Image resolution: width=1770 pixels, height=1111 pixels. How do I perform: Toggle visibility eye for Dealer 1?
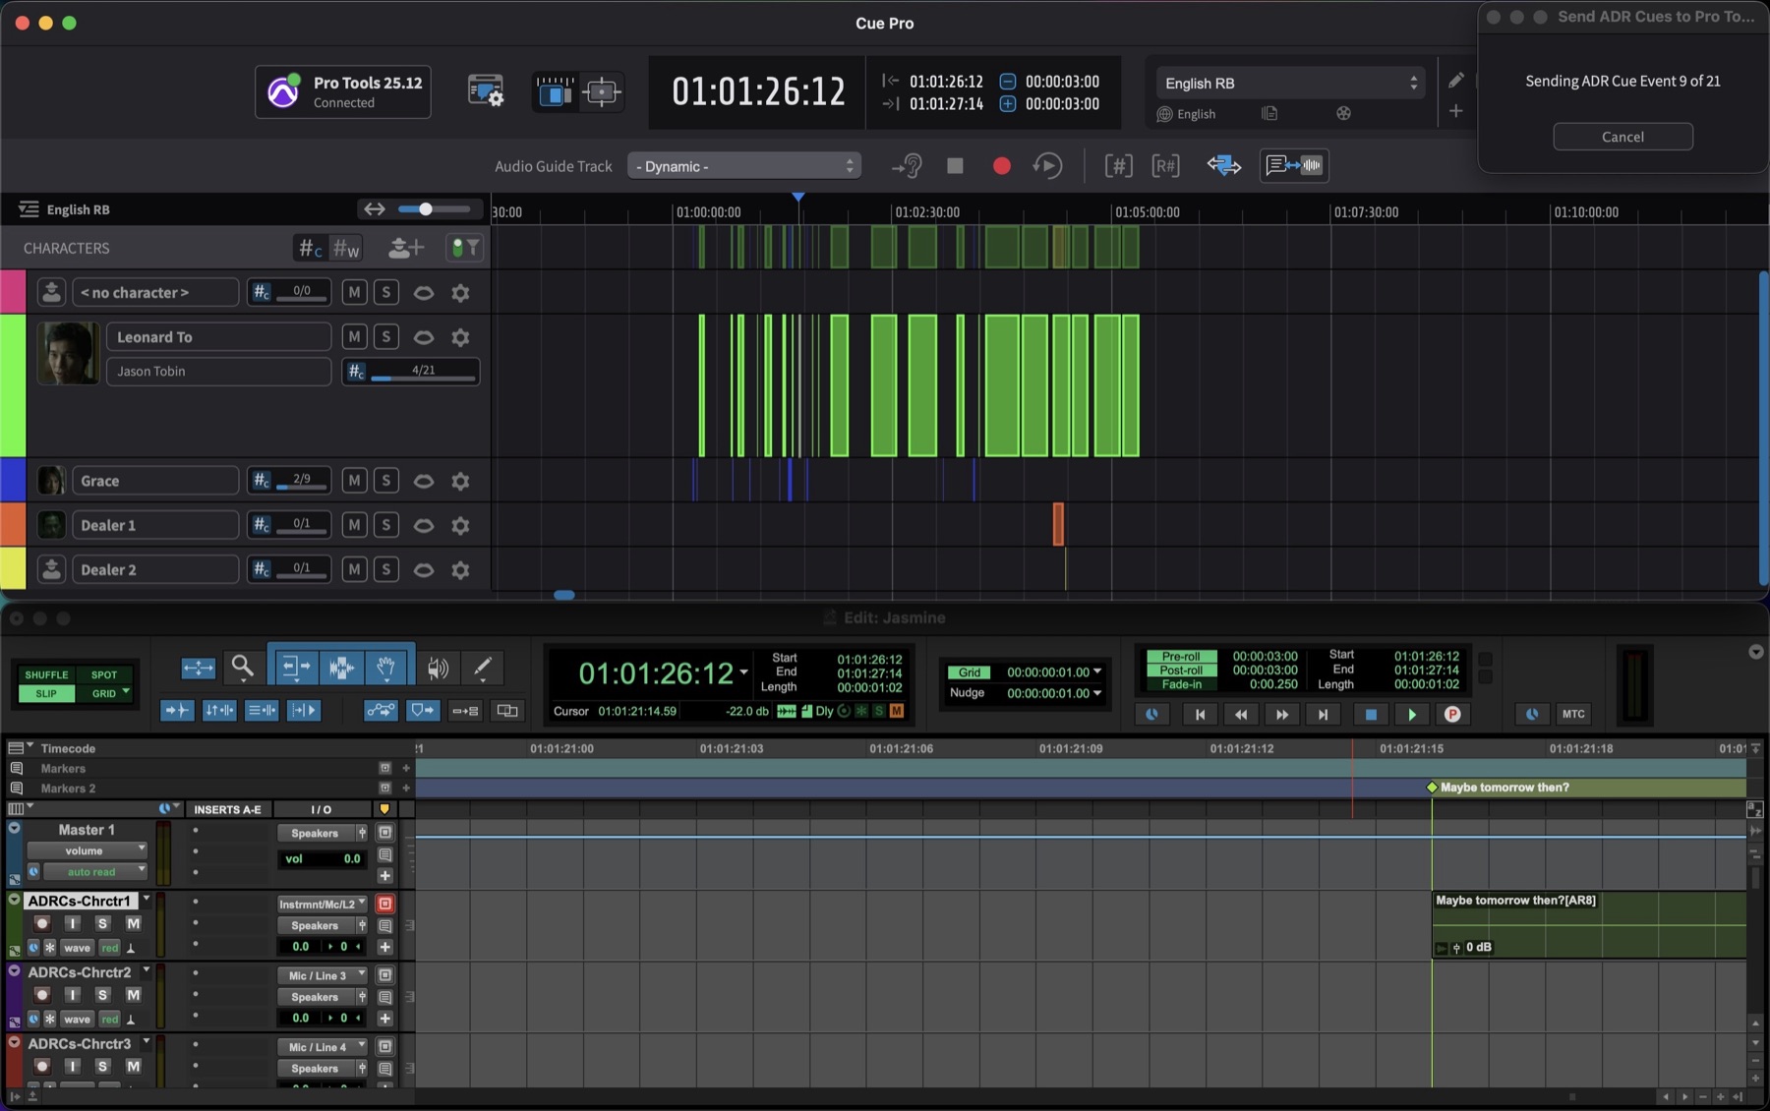coord(424,526)
